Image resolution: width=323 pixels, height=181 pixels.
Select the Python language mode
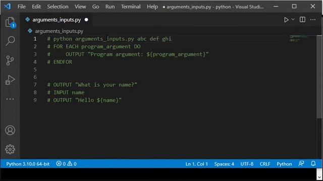tap(284, 164)
